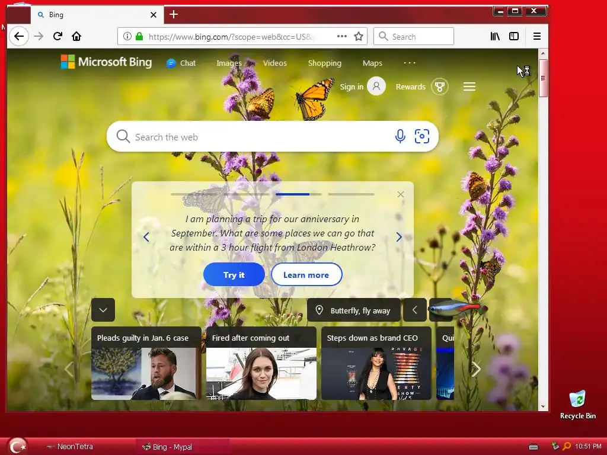This screenshot has height=455, width=607.
Task: Click the vertical scrollbar thumb
Action: pyautogui.click(x=543, y=78)
